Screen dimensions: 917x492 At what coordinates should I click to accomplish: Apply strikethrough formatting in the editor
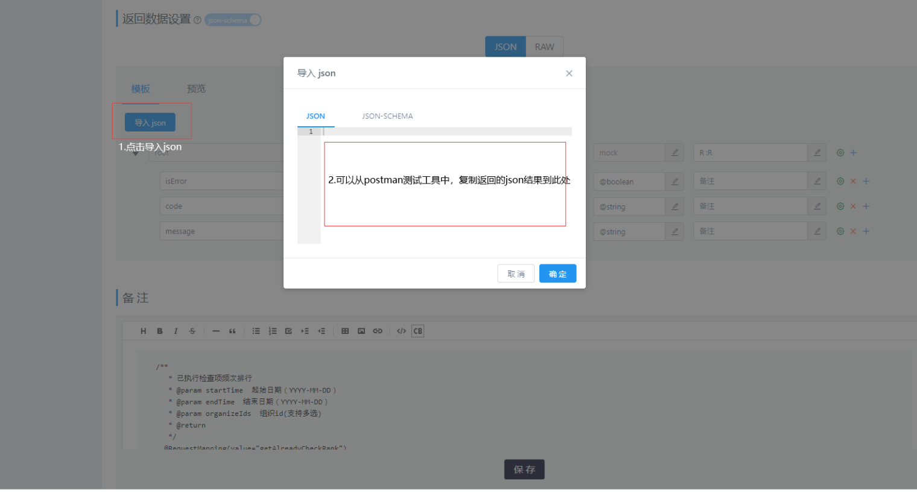(x=192, y=330)
